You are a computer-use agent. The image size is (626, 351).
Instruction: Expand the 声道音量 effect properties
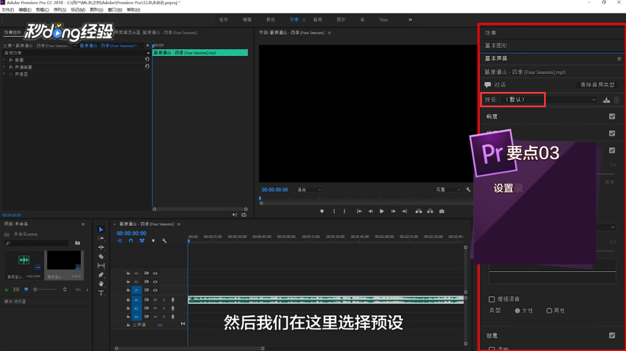pos(5,67)
